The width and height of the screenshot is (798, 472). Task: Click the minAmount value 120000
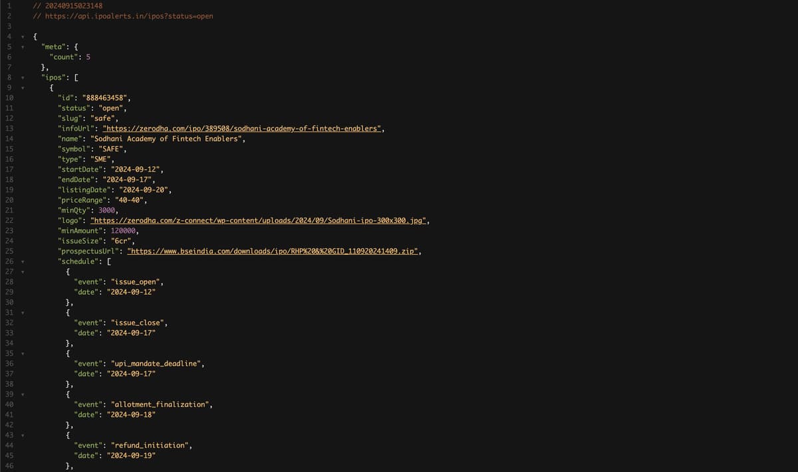(x=124, y=230)
